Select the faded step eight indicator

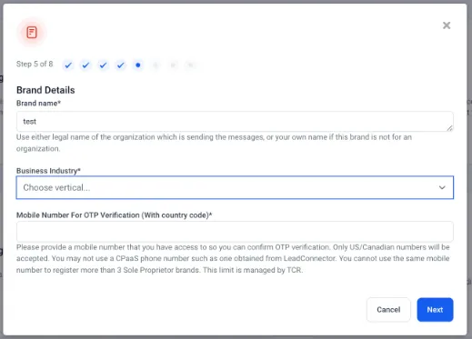[x=190, y=65]
